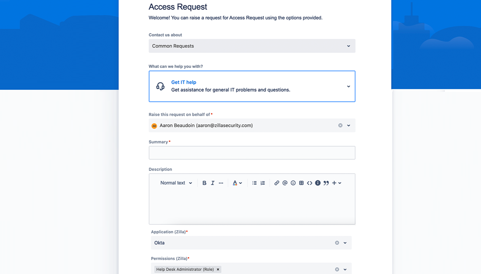Create a numbered list in the description
The image size is (481, 274).
pyautogui.click(x=262, y=183)
